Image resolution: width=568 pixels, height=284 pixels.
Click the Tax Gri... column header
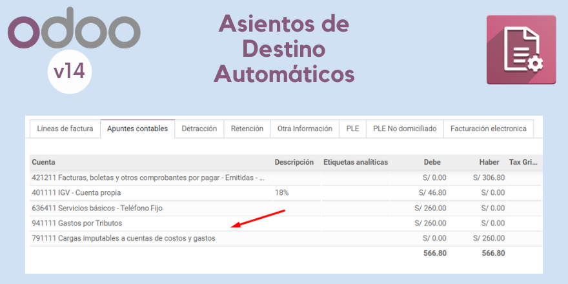coord(523,162)
